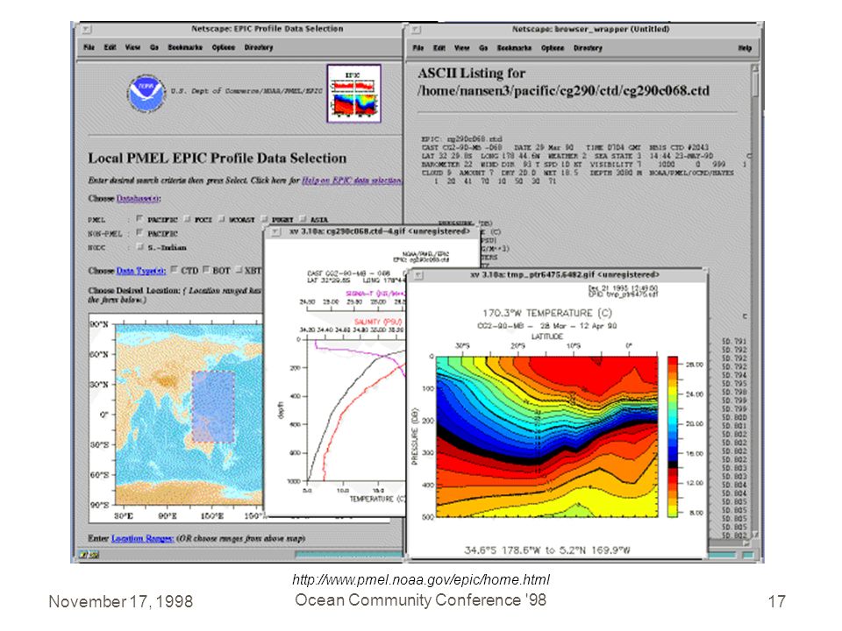Screen dimensions: 842x631
Task: Toggle PMEL PACIFIC database checkbox
Action: click(139, 219)
